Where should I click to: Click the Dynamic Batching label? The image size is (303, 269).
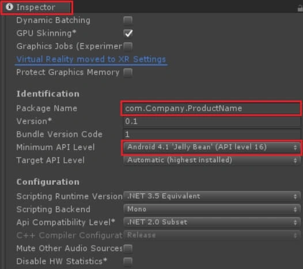pos(54,20)
